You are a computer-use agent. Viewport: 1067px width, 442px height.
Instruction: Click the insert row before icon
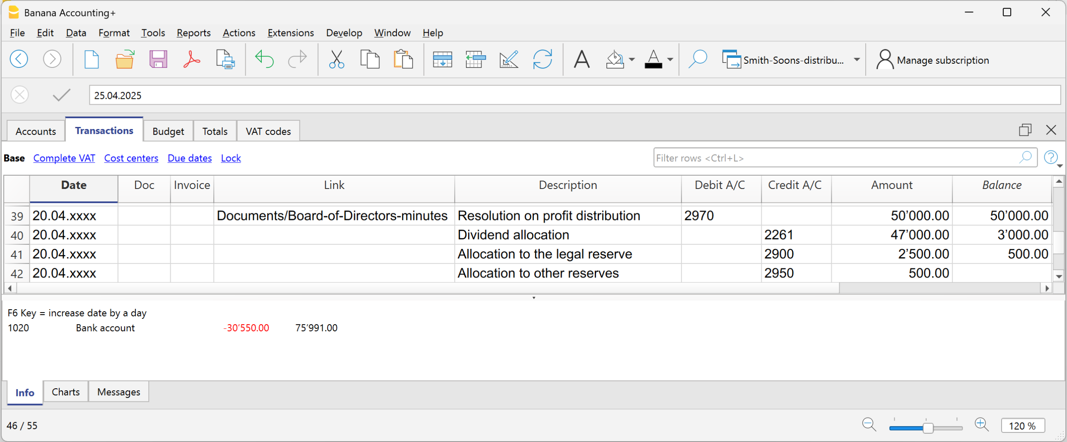coord(476,59)
